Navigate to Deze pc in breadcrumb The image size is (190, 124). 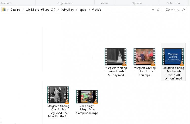click(15, 10)
